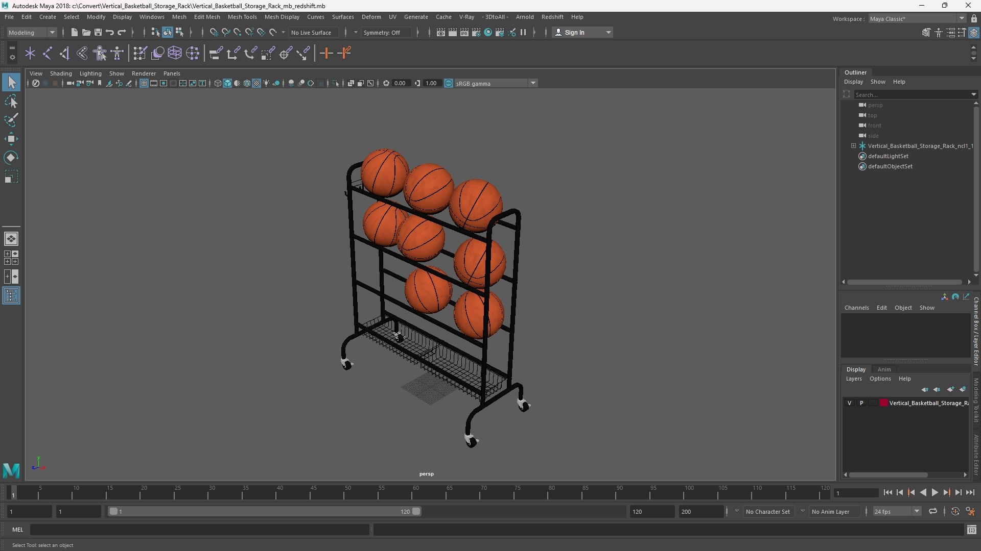Click the Play forwards button
This screenshot has height=551, width=981.
935,492
